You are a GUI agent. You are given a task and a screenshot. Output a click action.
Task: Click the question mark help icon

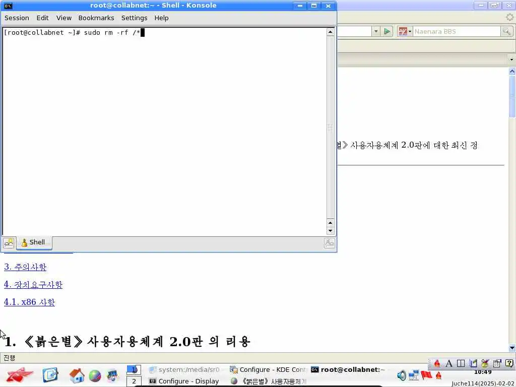click(x=509, y=363)
